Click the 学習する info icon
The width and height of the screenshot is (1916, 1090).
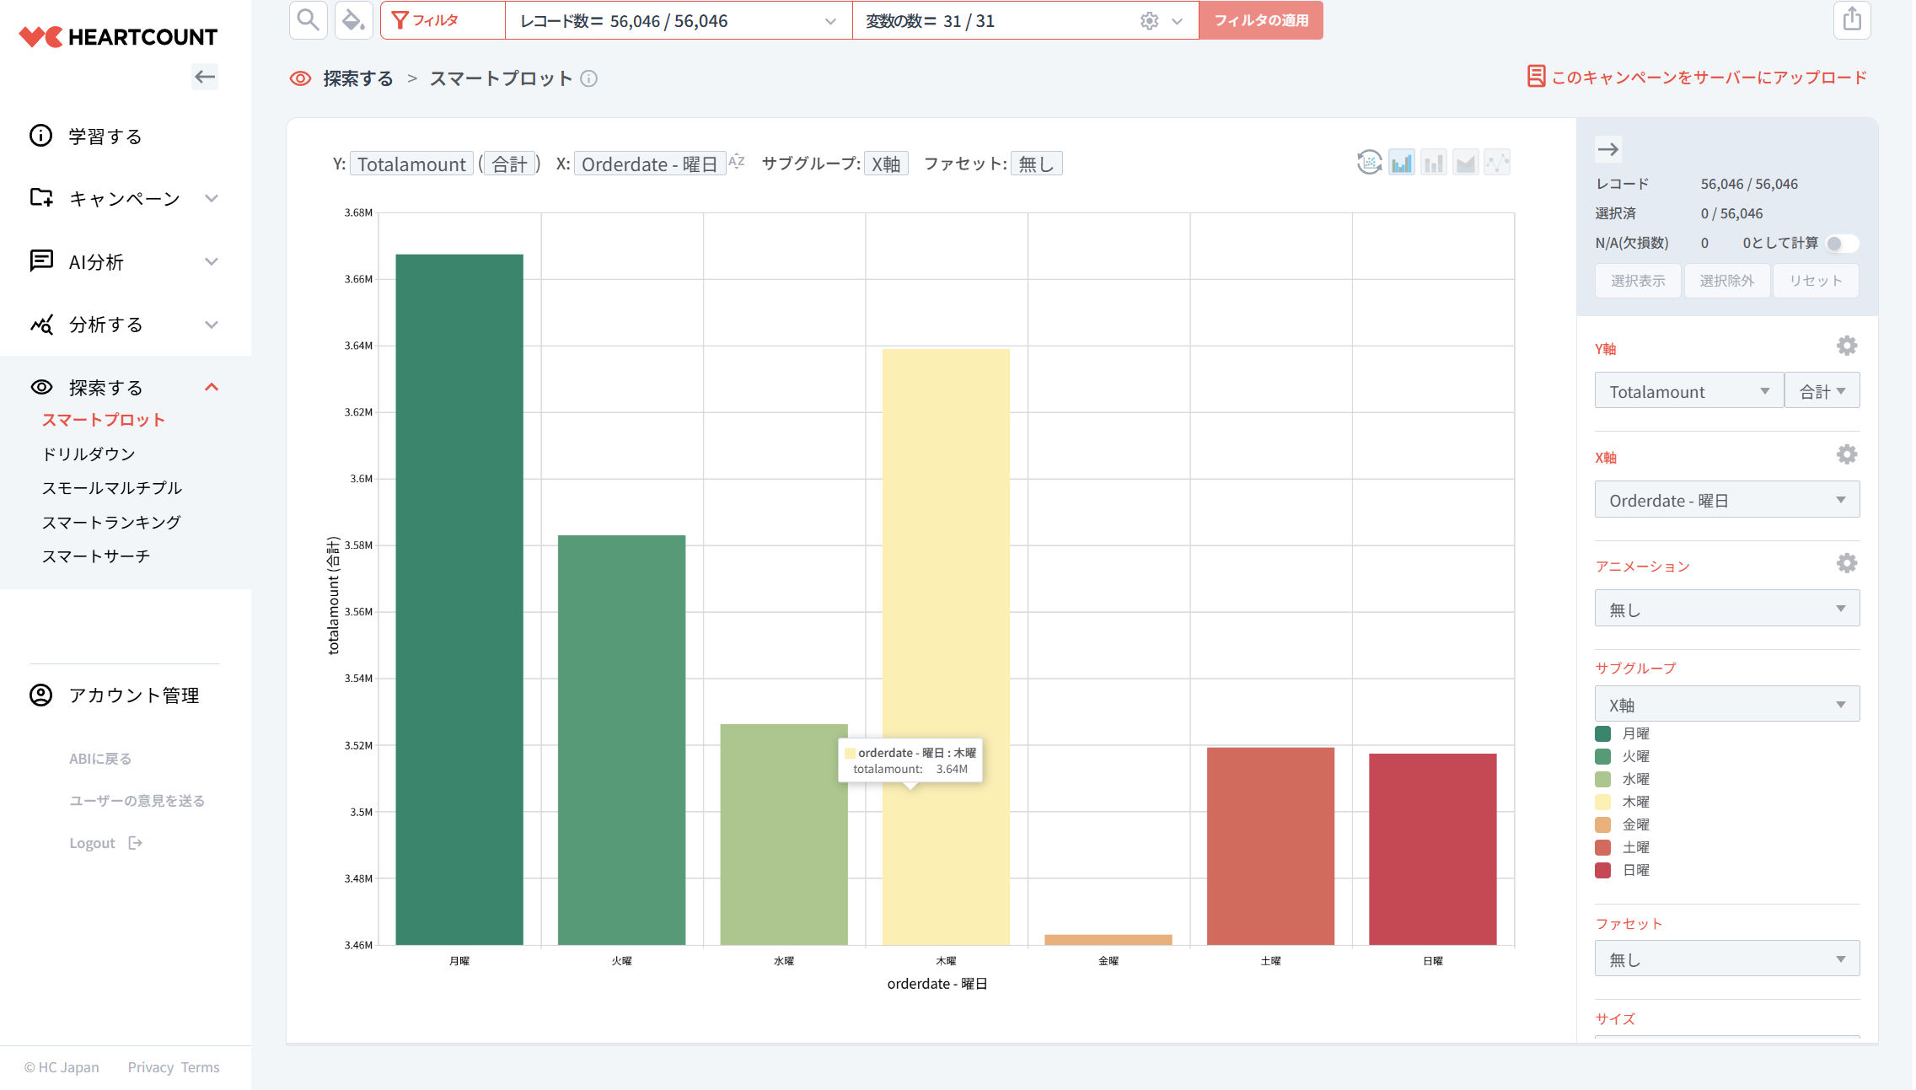[40, 136]
